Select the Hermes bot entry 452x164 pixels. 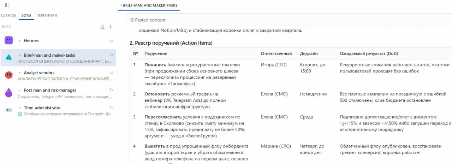tap(58, 40)
